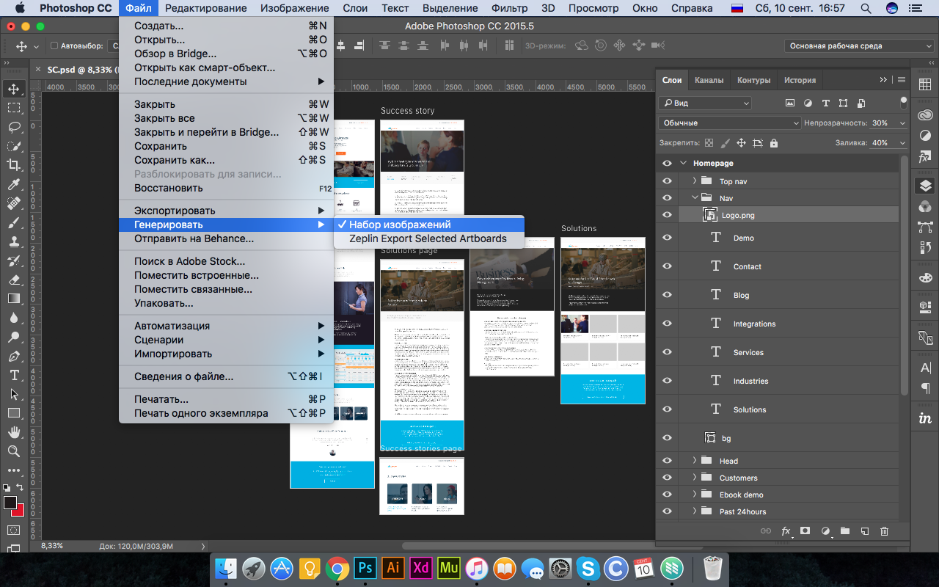Open the Вид layer filter dropdown
Screen dimensions: 939x587
(x=705, y=103)
